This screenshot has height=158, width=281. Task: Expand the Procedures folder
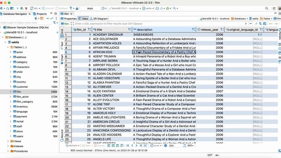click(8, 151)
